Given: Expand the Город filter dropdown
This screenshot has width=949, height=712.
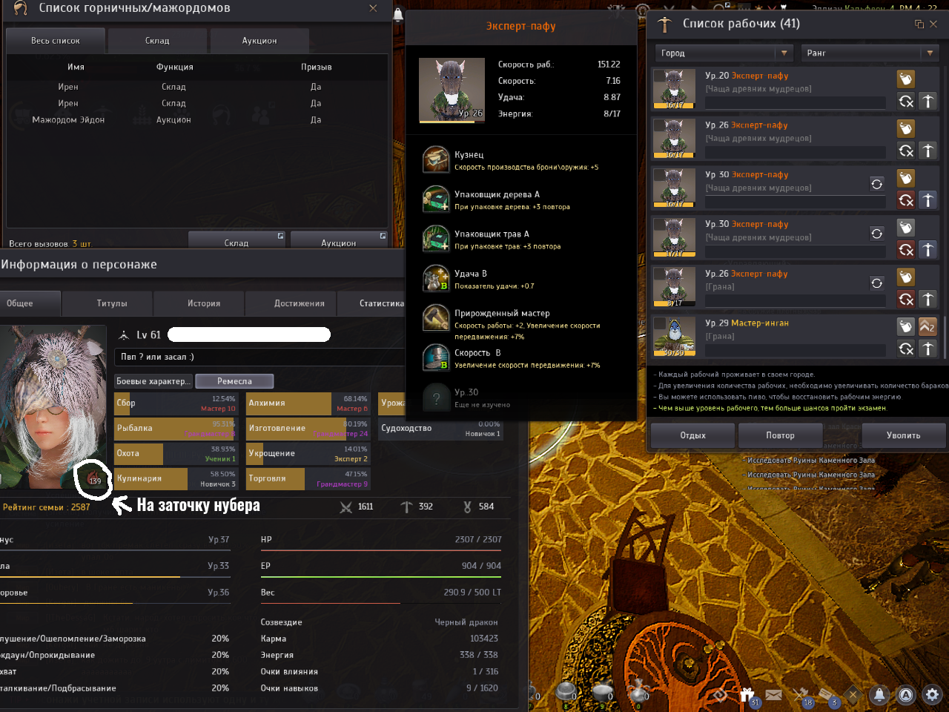Looking at the screenshot, I should point(724,53).
